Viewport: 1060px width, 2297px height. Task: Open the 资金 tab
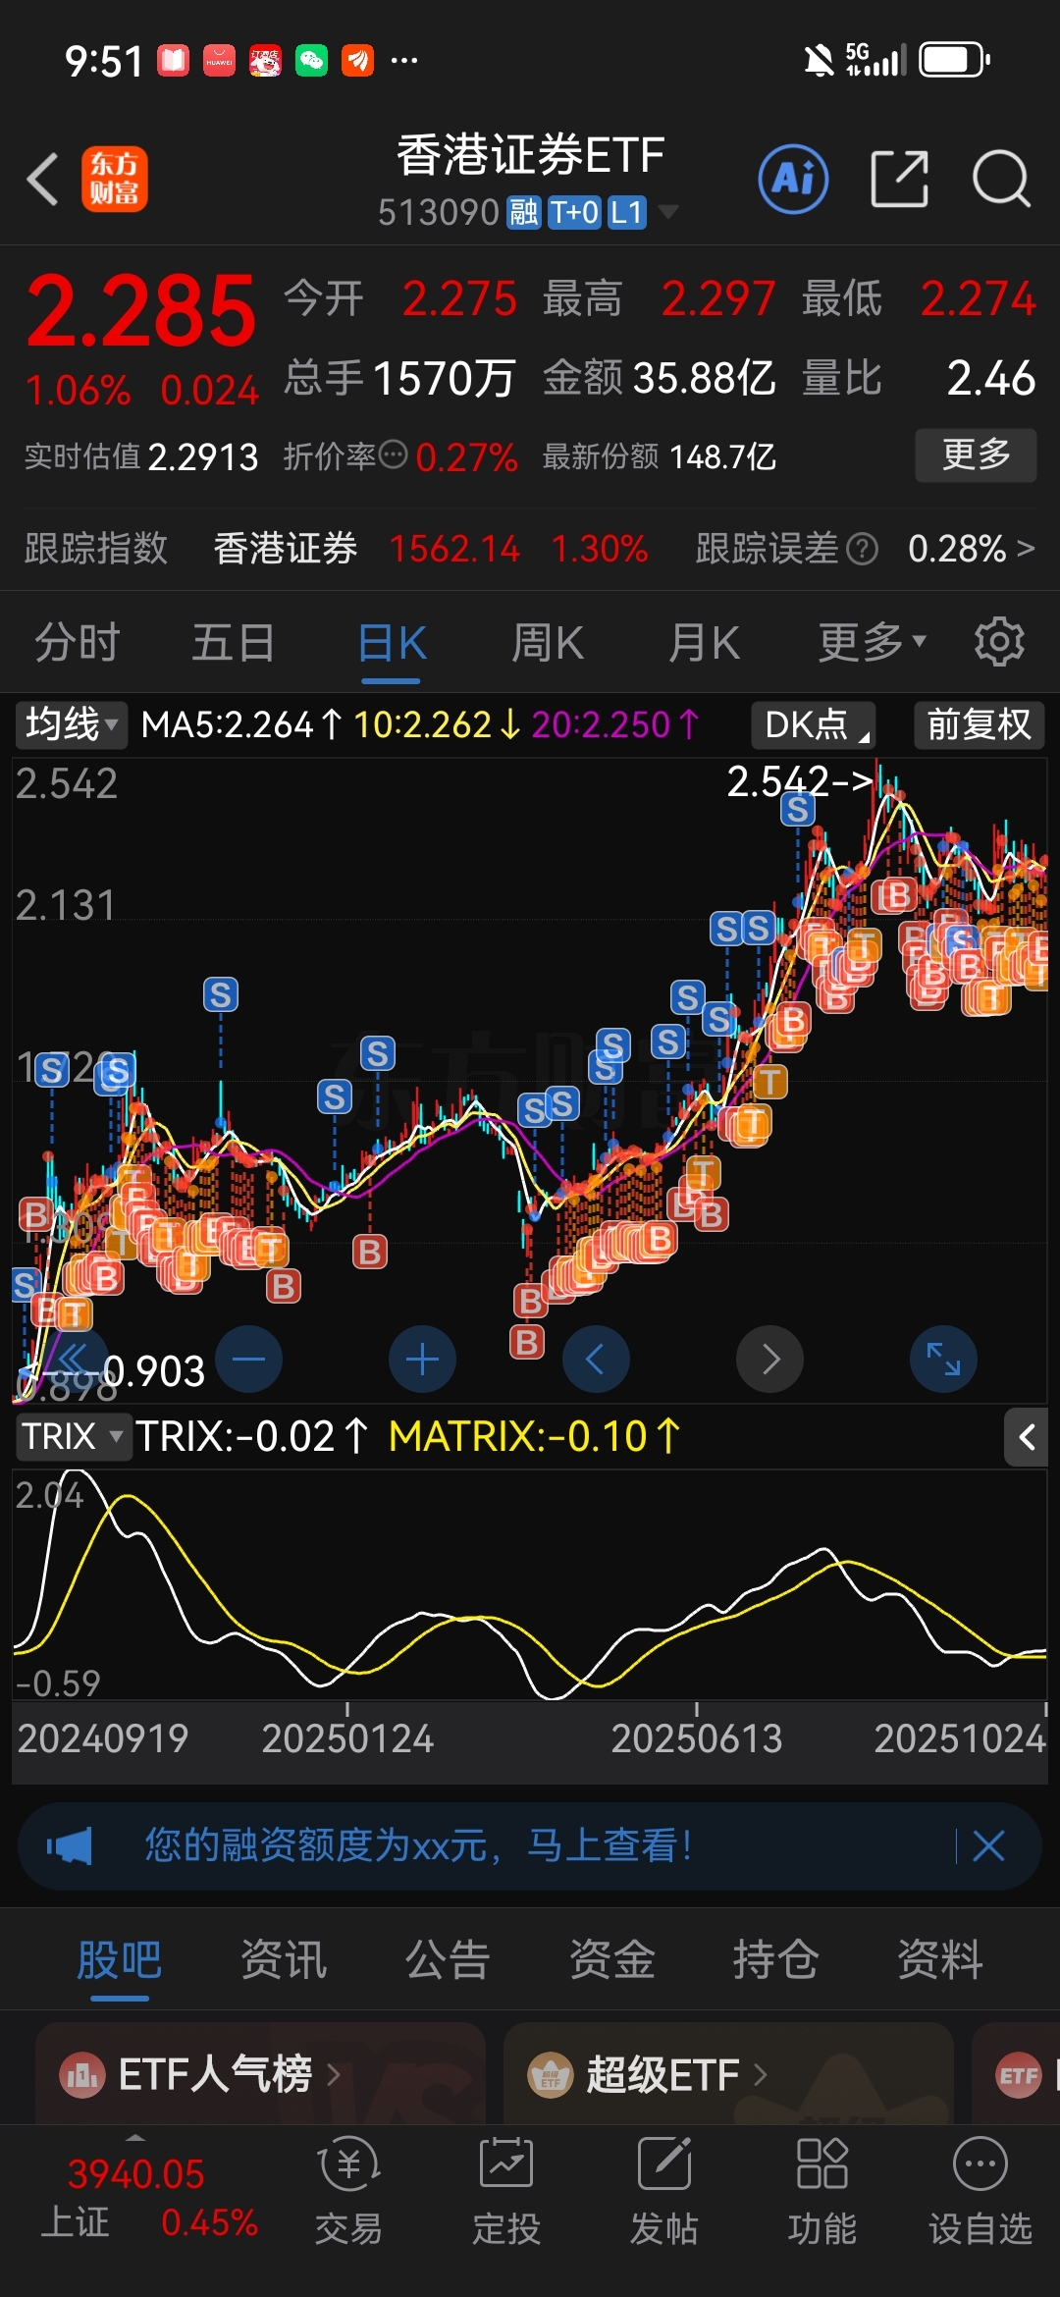coord(612,1960)
